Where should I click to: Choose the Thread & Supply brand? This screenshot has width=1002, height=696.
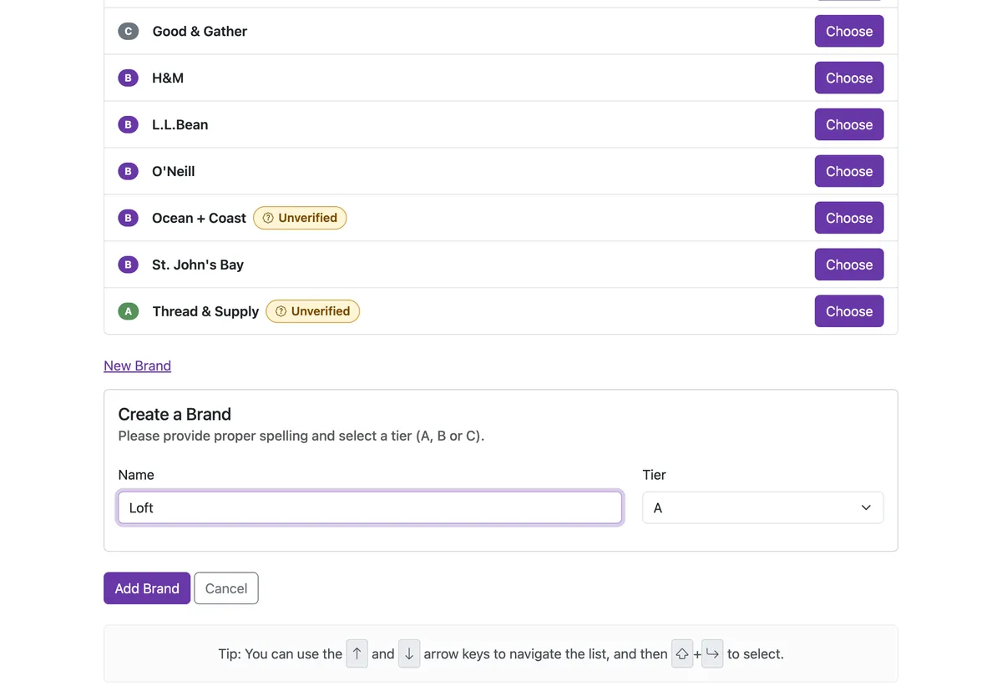[x=849, y=311]
